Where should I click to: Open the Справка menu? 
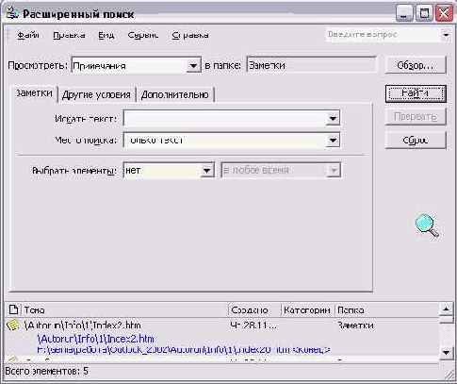point(190,35)
